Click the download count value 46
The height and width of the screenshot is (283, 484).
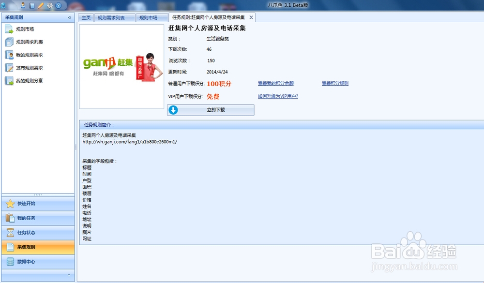pyautogui.click(x=209, y=49)
